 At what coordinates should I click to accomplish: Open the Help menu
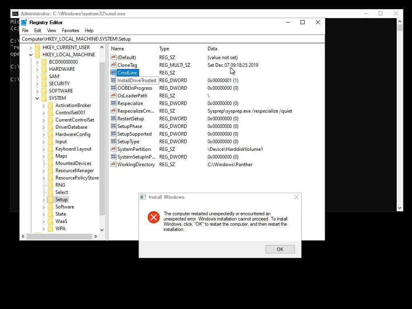click(x=89, y=31)
